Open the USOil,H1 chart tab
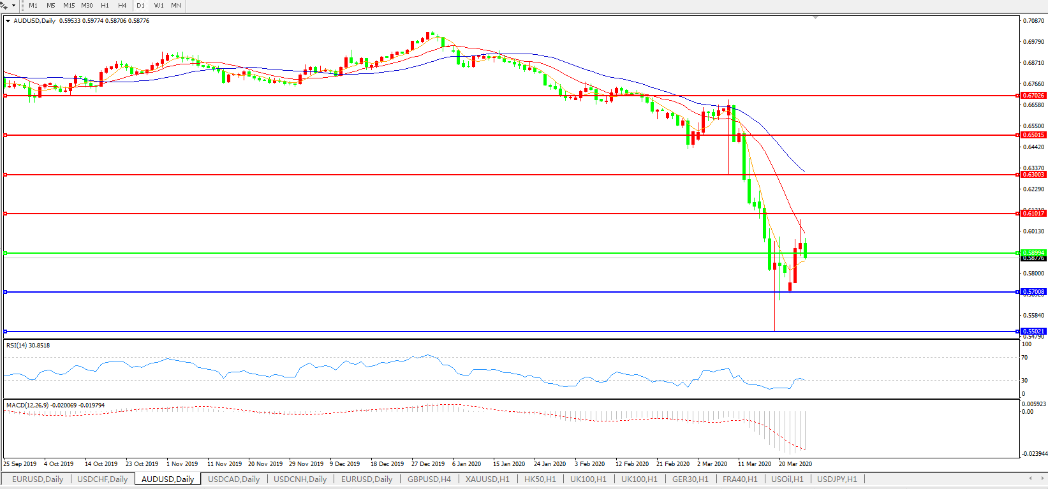This screenshot has width=1048, height=489. [x=787, y=479]
